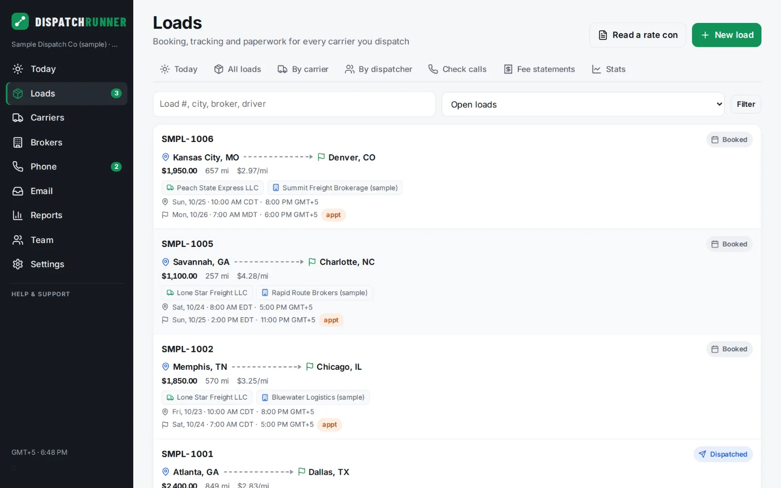Viewport: 781px width, 488px height.
Task: Open Brokers building icon in sidebar
Action: click(x=18, y=142)
